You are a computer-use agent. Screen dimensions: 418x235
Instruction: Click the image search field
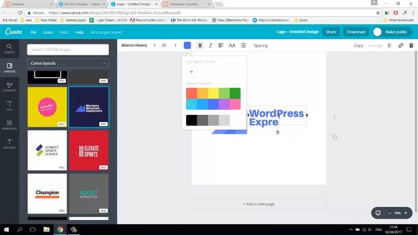click(x=68, y=50)
